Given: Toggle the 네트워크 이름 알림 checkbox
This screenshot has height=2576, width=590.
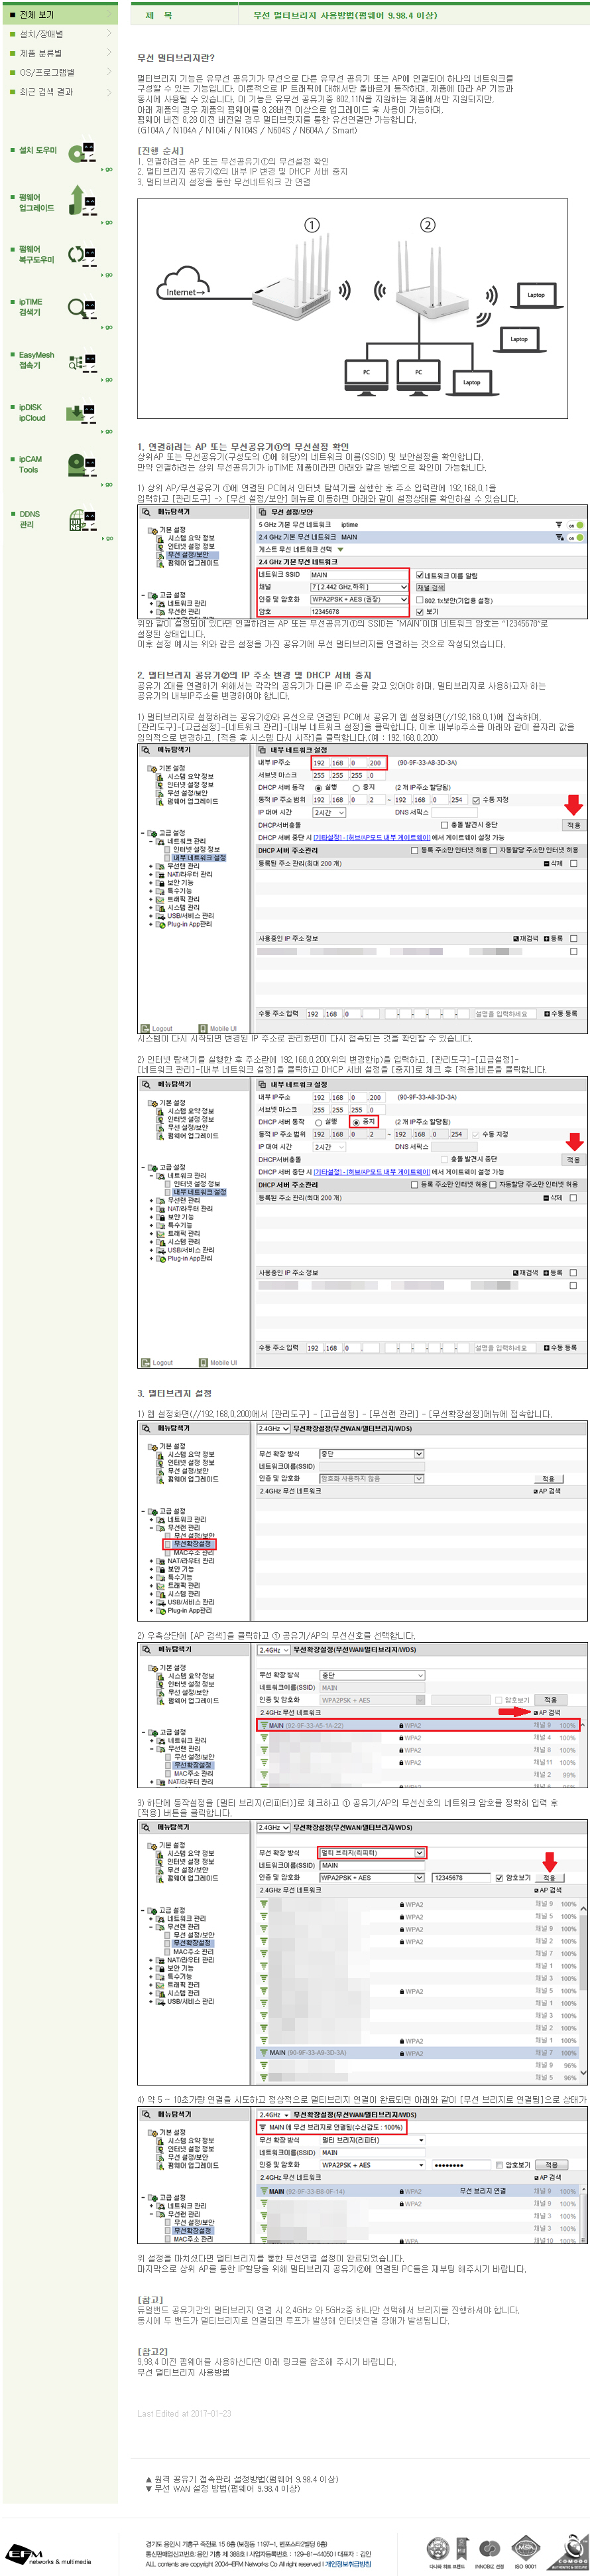Looking at the screenshot, I should click(419, 575).
